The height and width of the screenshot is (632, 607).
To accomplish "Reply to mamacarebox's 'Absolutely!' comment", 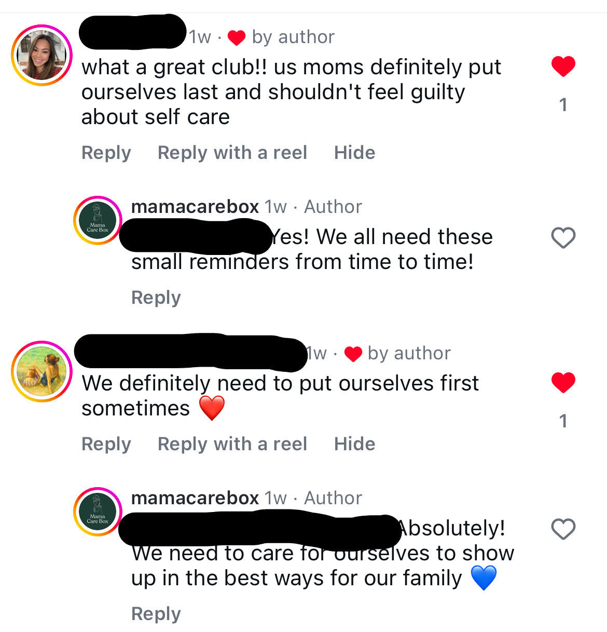I will pyautogui.click(x=156, y=614).
